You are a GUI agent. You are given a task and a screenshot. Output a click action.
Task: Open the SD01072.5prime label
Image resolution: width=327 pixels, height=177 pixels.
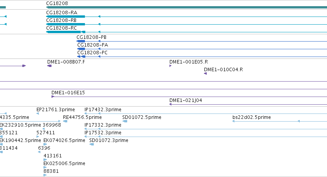(142, 117)
